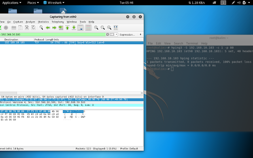Open Help menu in the terminal window

tap(204, 43)
